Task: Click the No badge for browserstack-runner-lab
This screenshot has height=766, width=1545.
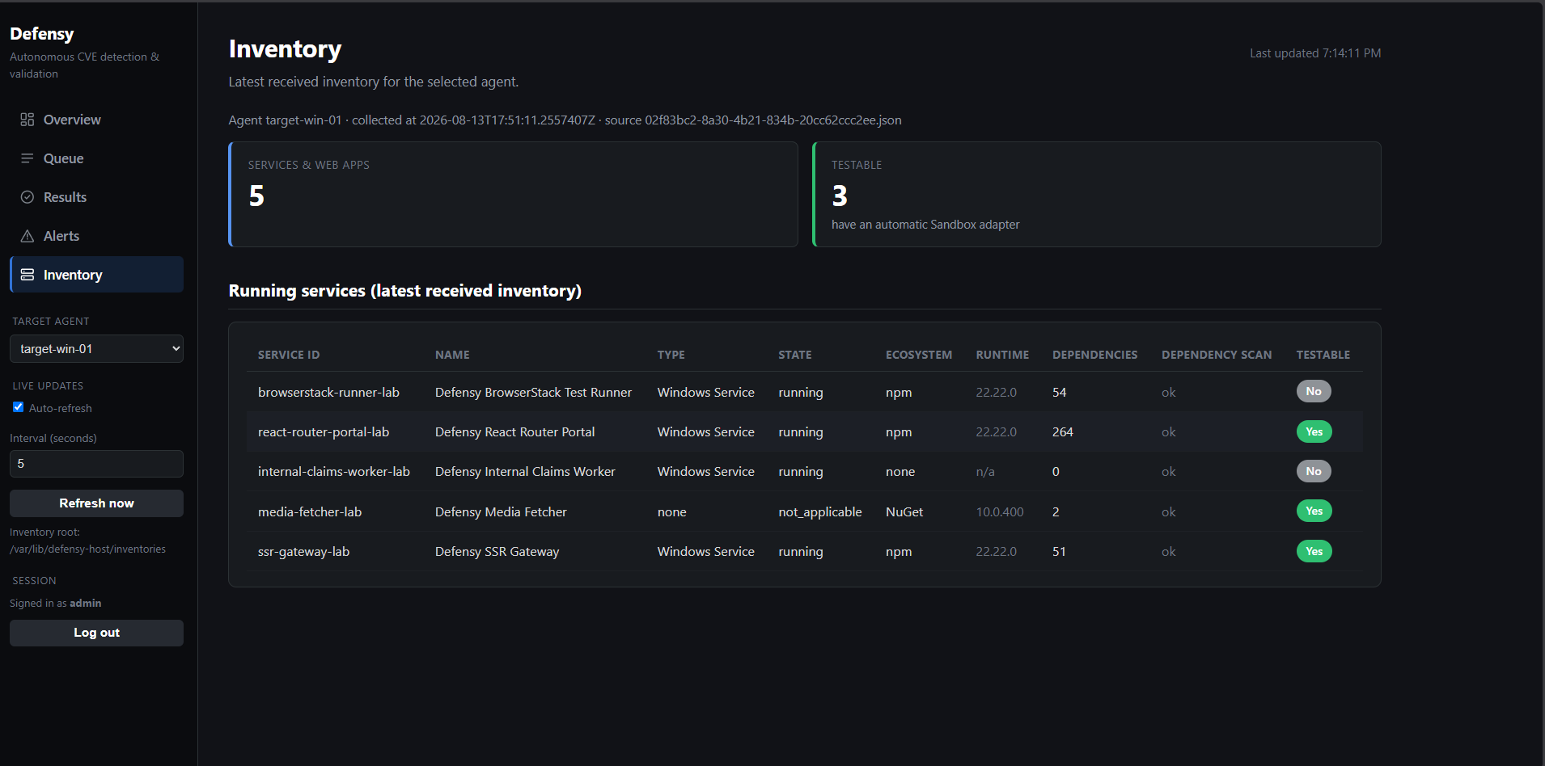Action: point(1314,391)
